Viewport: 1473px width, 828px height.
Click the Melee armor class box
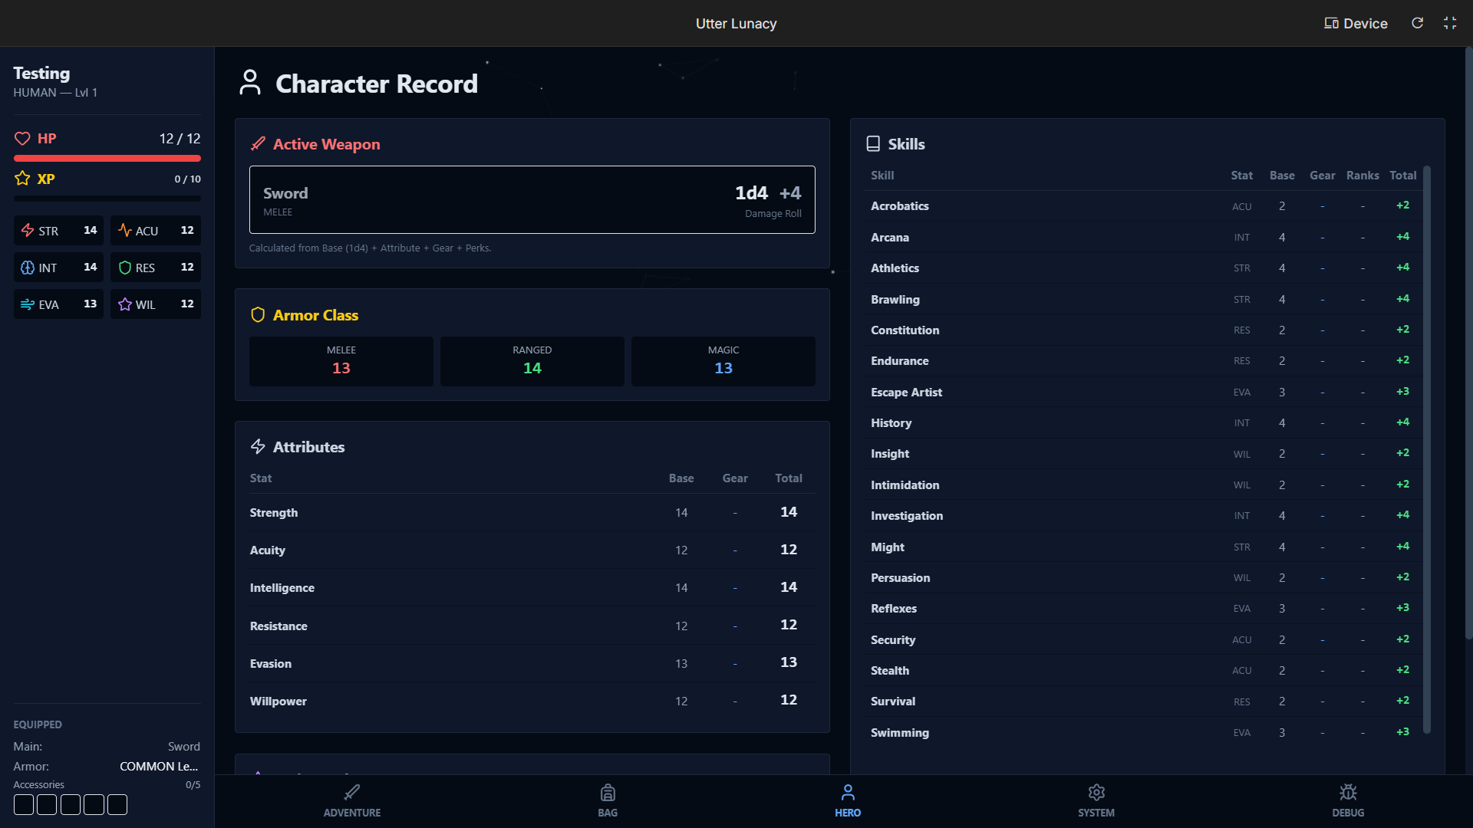341,361
